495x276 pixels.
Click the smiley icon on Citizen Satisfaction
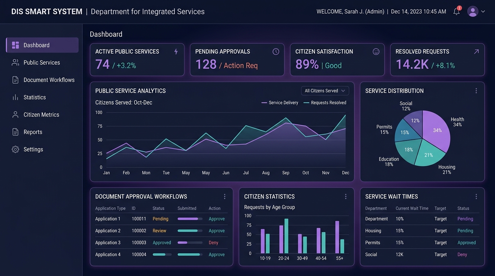376,51
